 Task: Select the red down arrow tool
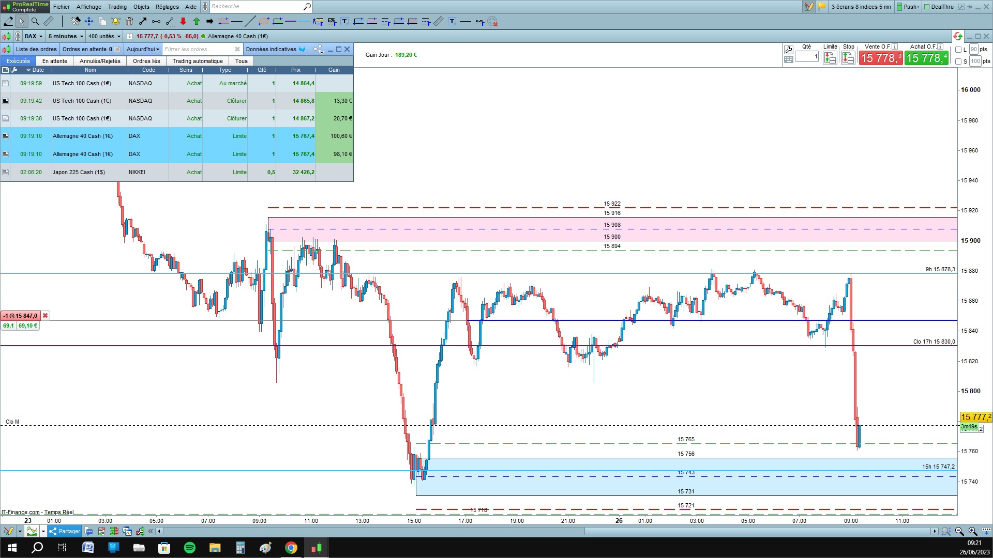(x=183, y=21)
